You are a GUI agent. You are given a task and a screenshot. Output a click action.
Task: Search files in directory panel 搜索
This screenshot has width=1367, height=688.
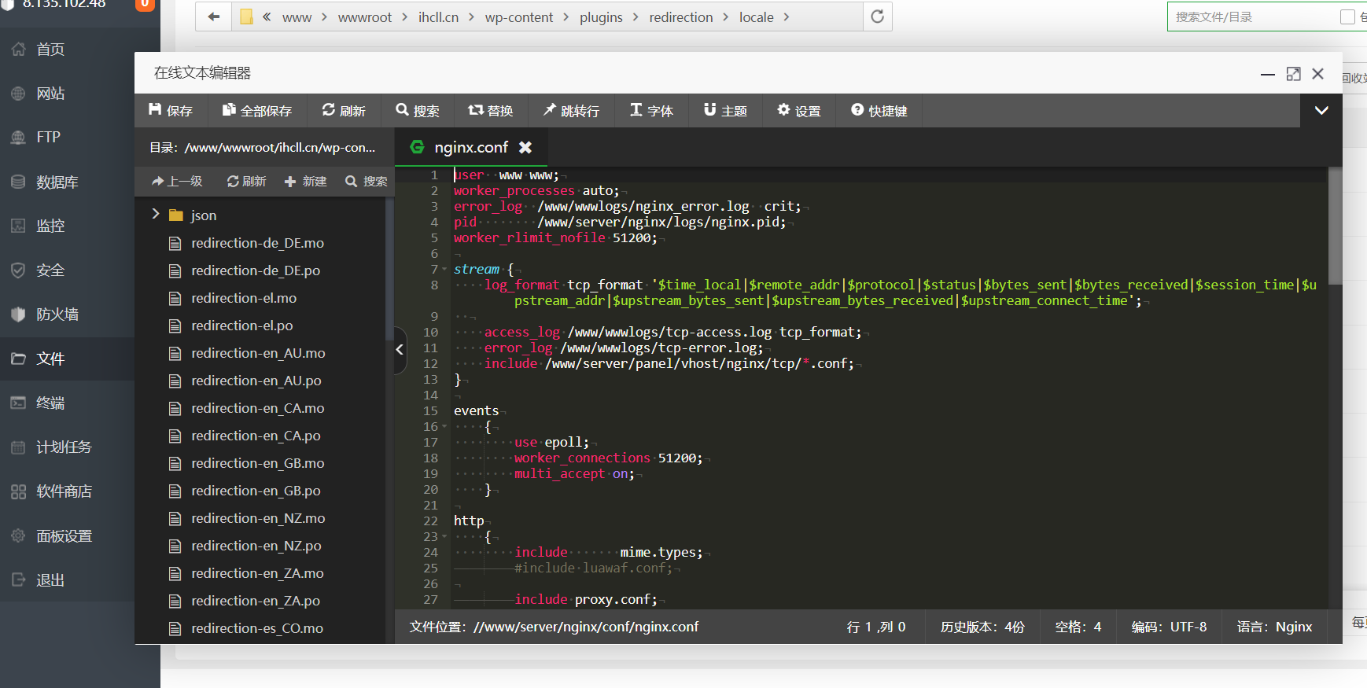(367, 182)
